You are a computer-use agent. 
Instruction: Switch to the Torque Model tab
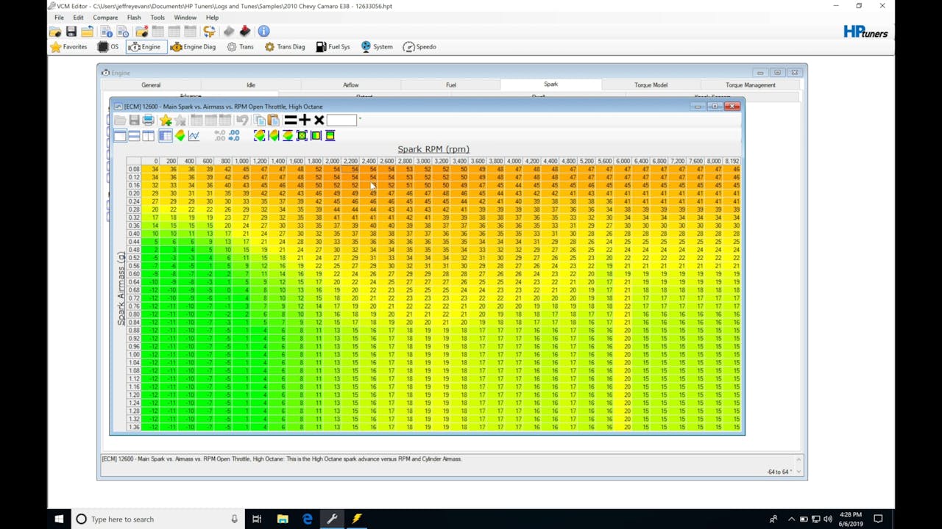click(x=651, y=85)
